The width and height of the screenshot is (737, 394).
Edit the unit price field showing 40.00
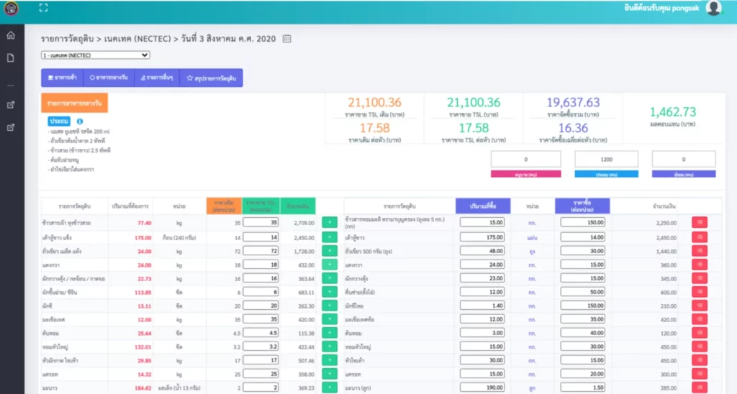coord(582,332)
